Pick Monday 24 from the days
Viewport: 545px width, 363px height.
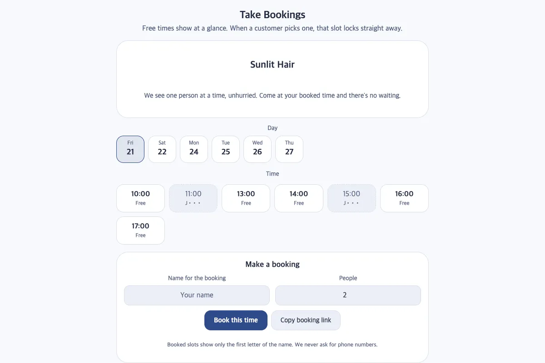point(194,149)
